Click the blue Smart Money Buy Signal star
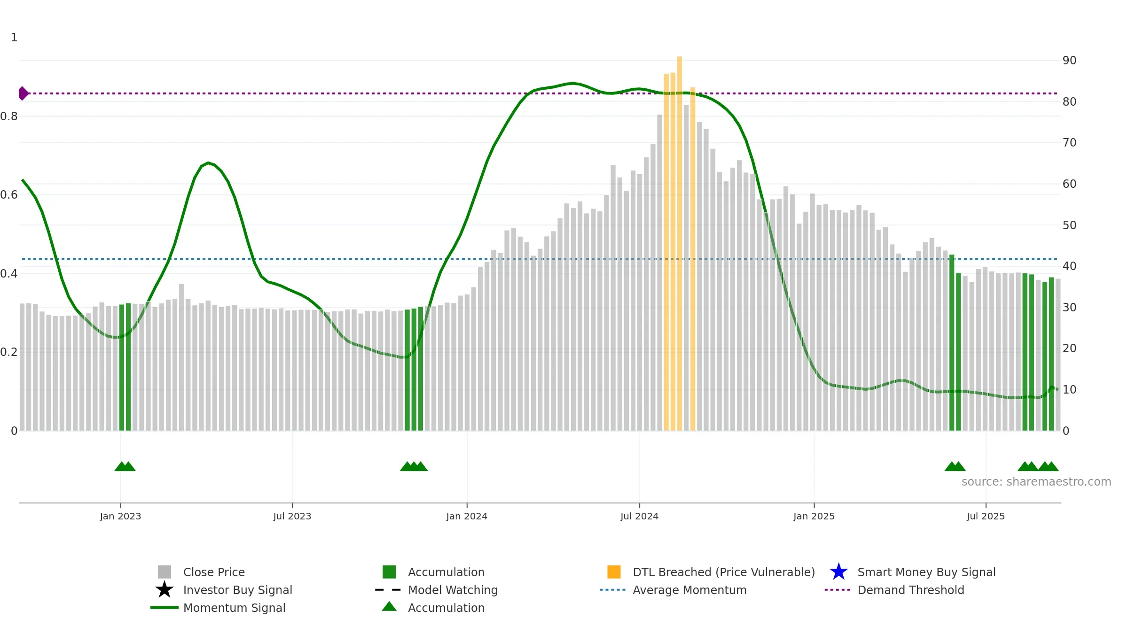This screenshot has width=1128, height=634. (838, 572)
